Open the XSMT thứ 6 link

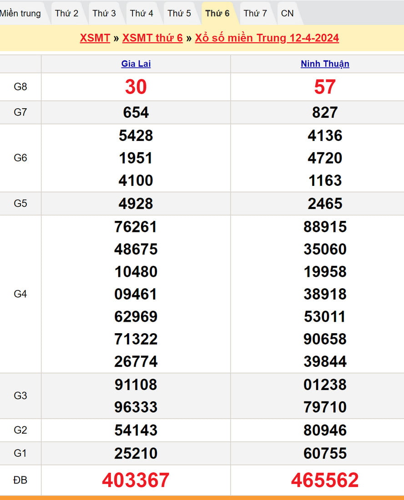[x=152, y=38]
